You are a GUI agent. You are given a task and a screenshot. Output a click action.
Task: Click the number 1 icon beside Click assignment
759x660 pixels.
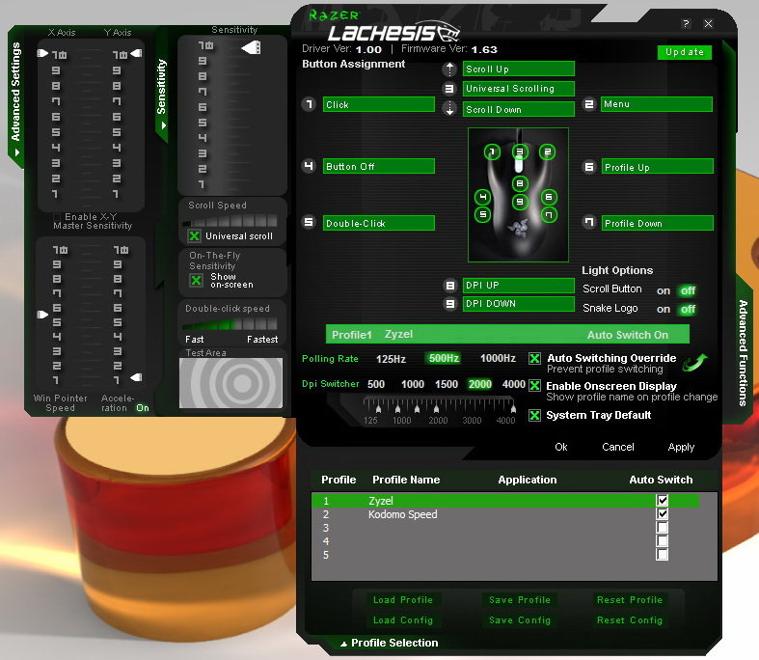[x=309, y=104]
